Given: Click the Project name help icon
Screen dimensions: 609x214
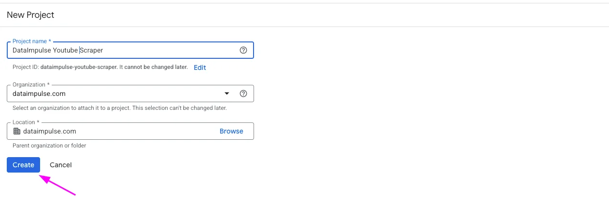Looking at the screenshot, I should 243,50.
